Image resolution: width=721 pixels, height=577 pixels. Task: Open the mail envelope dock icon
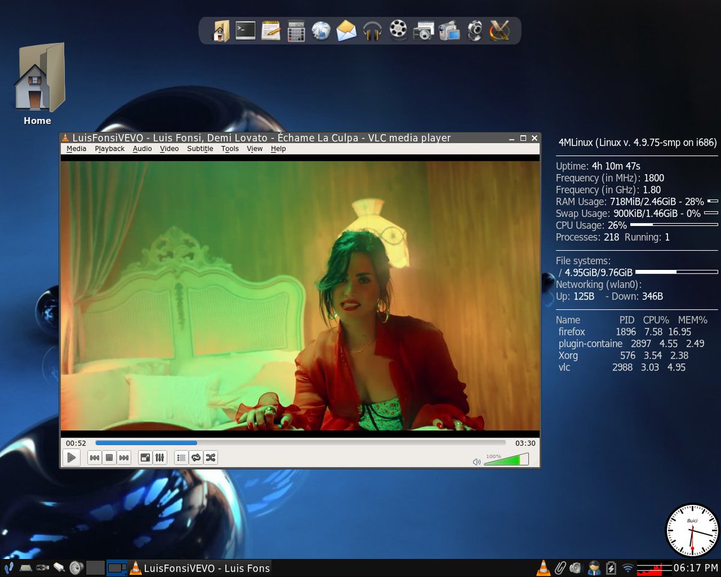[346, 30]
